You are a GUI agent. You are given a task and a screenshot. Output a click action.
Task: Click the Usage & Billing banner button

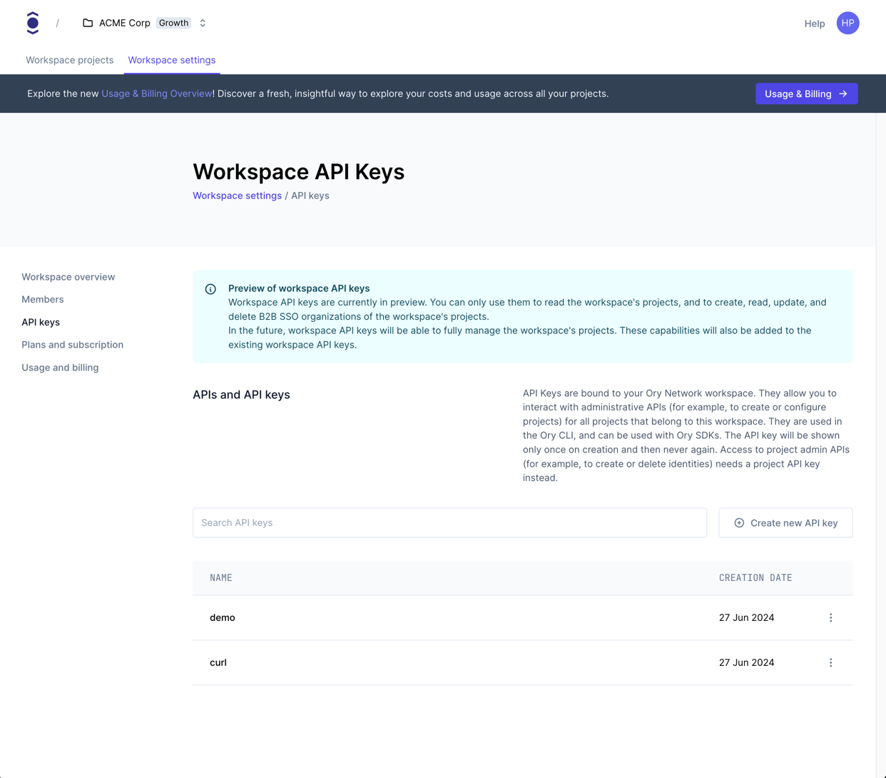806,94
